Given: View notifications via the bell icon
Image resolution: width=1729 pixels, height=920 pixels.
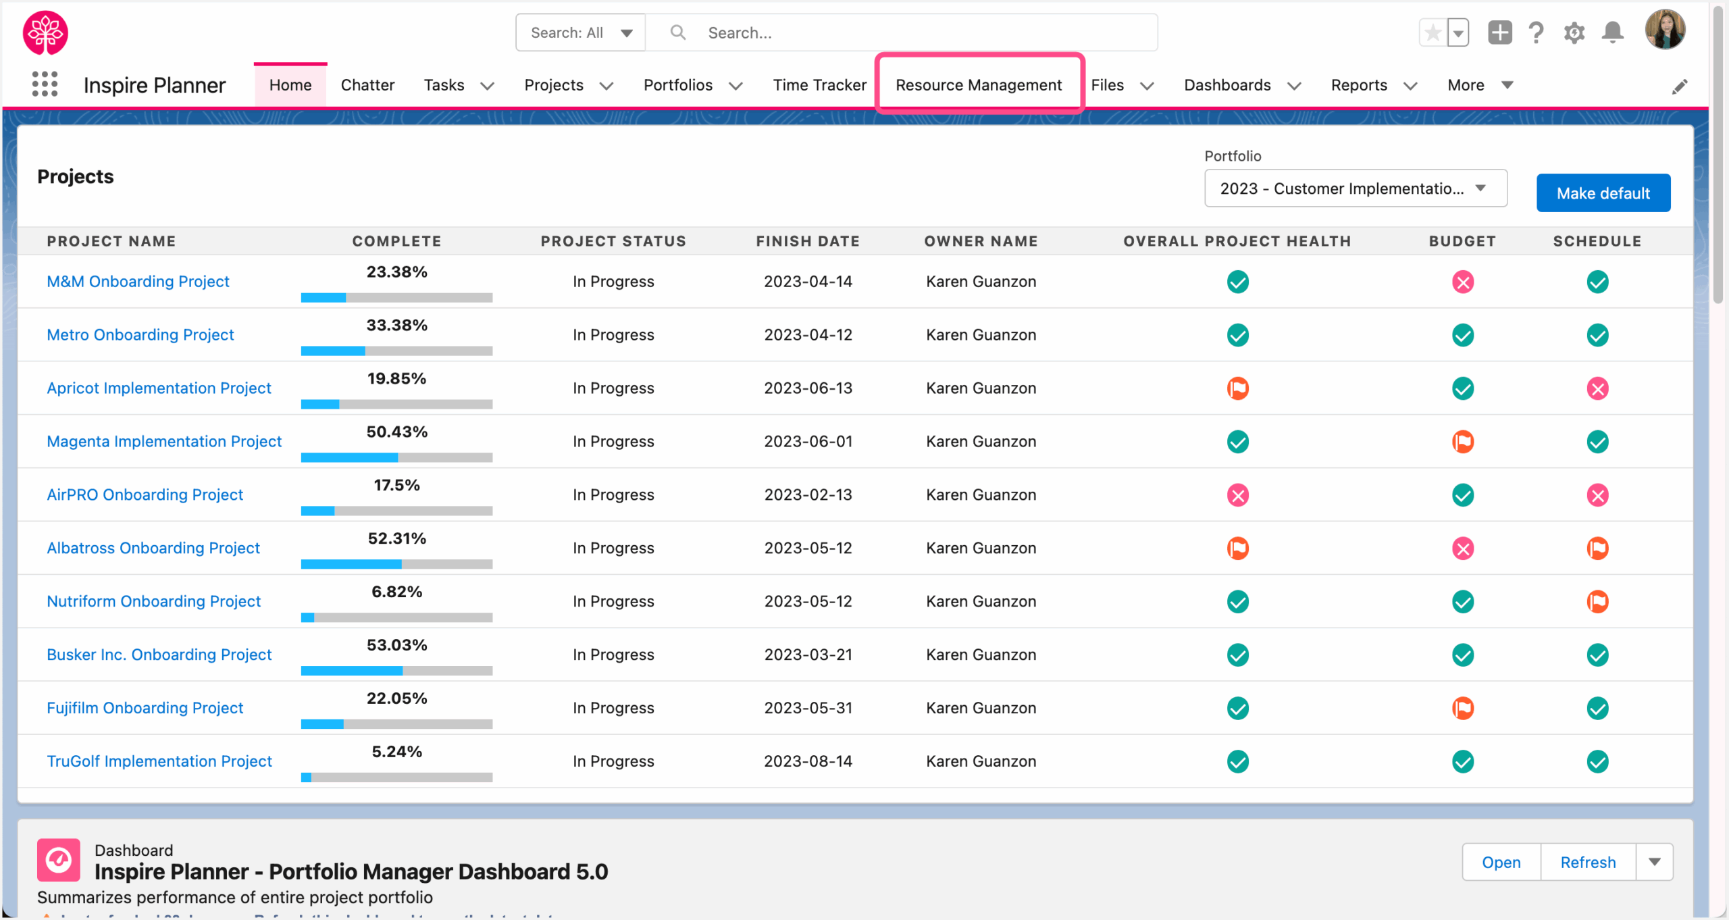Looking at the screenshot, I should coord(1613,32).
